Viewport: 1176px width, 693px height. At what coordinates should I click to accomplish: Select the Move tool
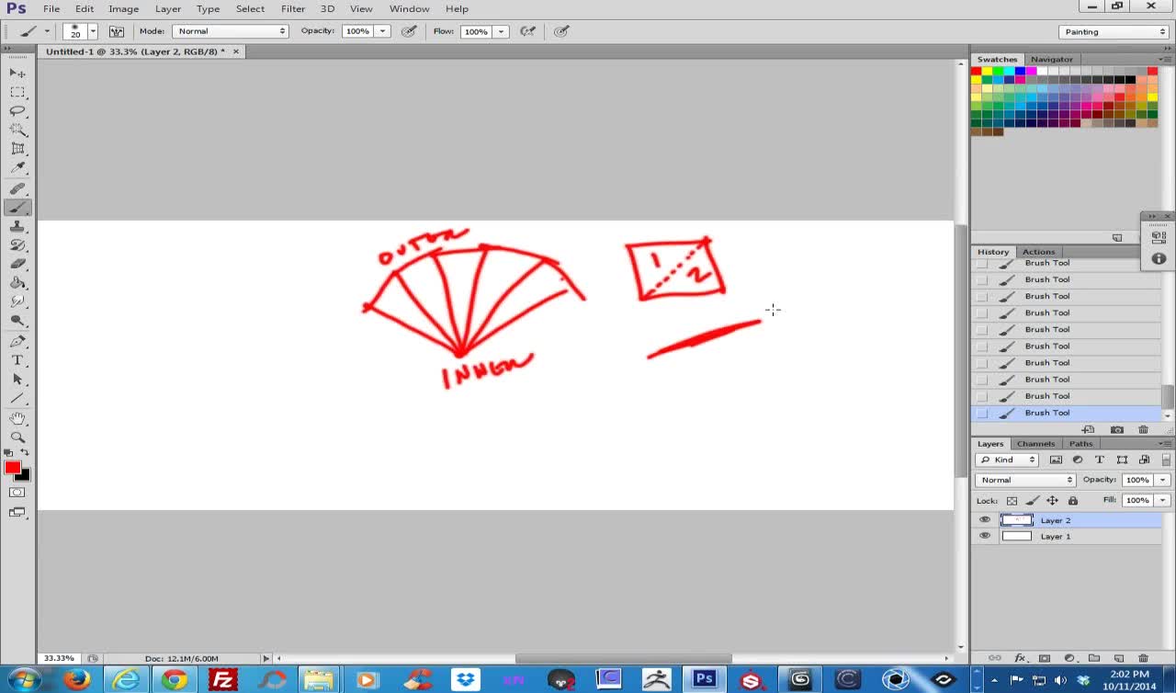(x=17, y=73)
